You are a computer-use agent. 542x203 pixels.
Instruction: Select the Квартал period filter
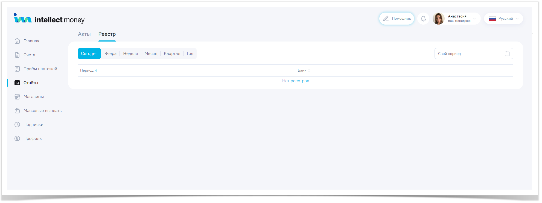click(x=172, y=54)
